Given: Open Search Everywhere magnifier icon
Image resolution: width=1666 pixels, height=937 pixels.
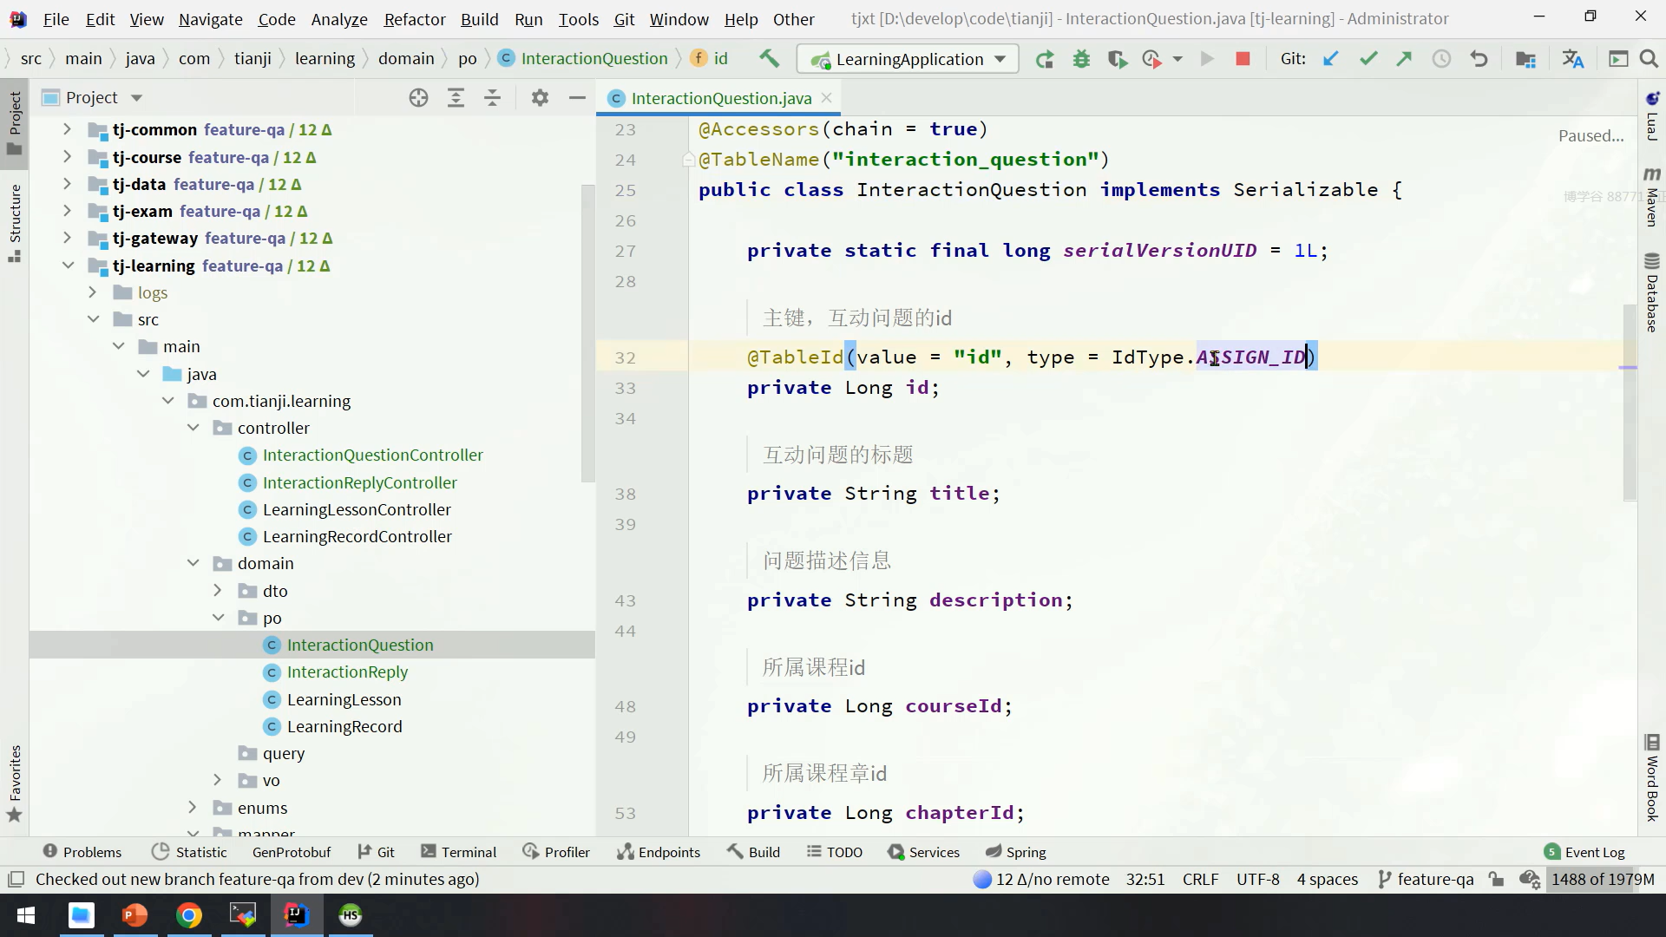Looking at the screenshot, I should click(1649, 59).
